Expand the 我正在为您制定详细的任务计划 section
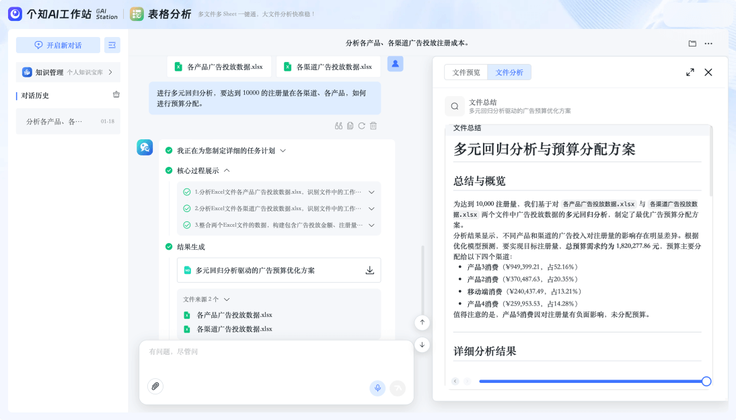Viewport: 736px width, 420px height. click(x=283, y=151)
